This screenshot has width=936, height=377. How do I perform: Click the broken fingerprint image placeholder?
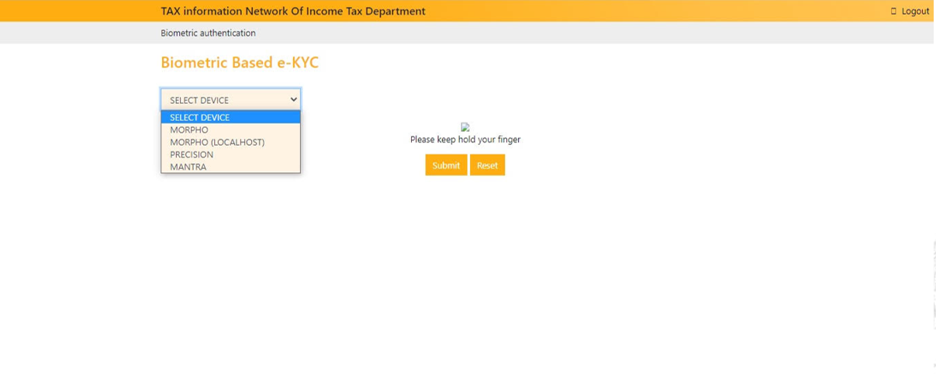coord(465,127)
